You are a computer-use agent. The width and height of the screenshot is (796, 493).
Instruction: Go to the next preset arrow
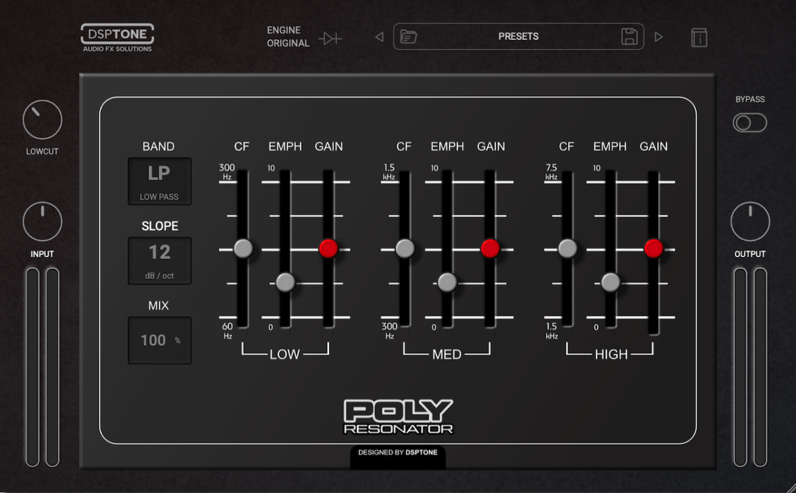point(659,37)
